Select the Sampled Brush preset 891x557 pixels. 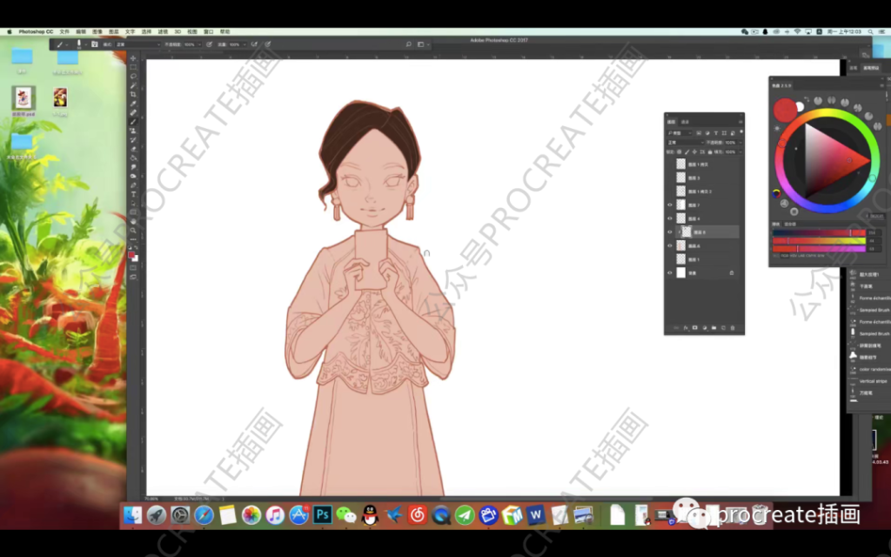pos(874,310)
